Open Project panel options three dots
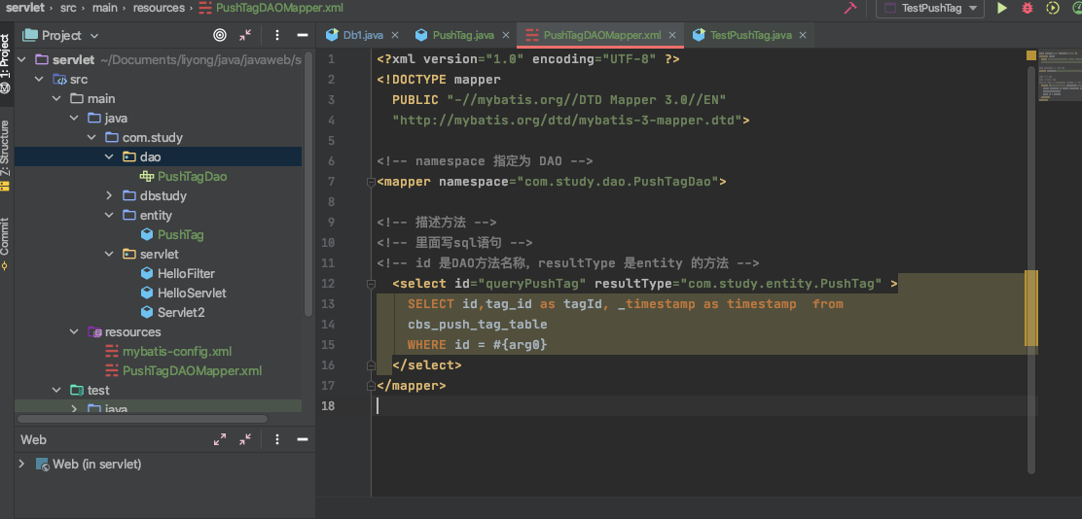 [276, 35]
